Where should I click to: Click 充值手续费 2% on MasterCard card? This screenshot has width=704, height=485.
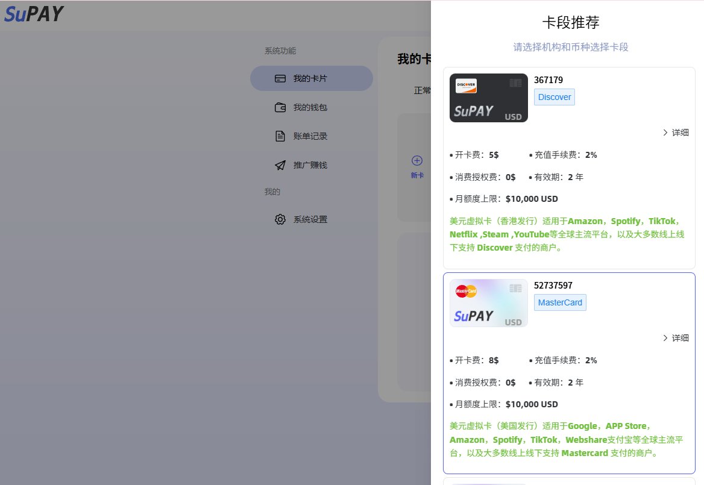pos(563,360)
